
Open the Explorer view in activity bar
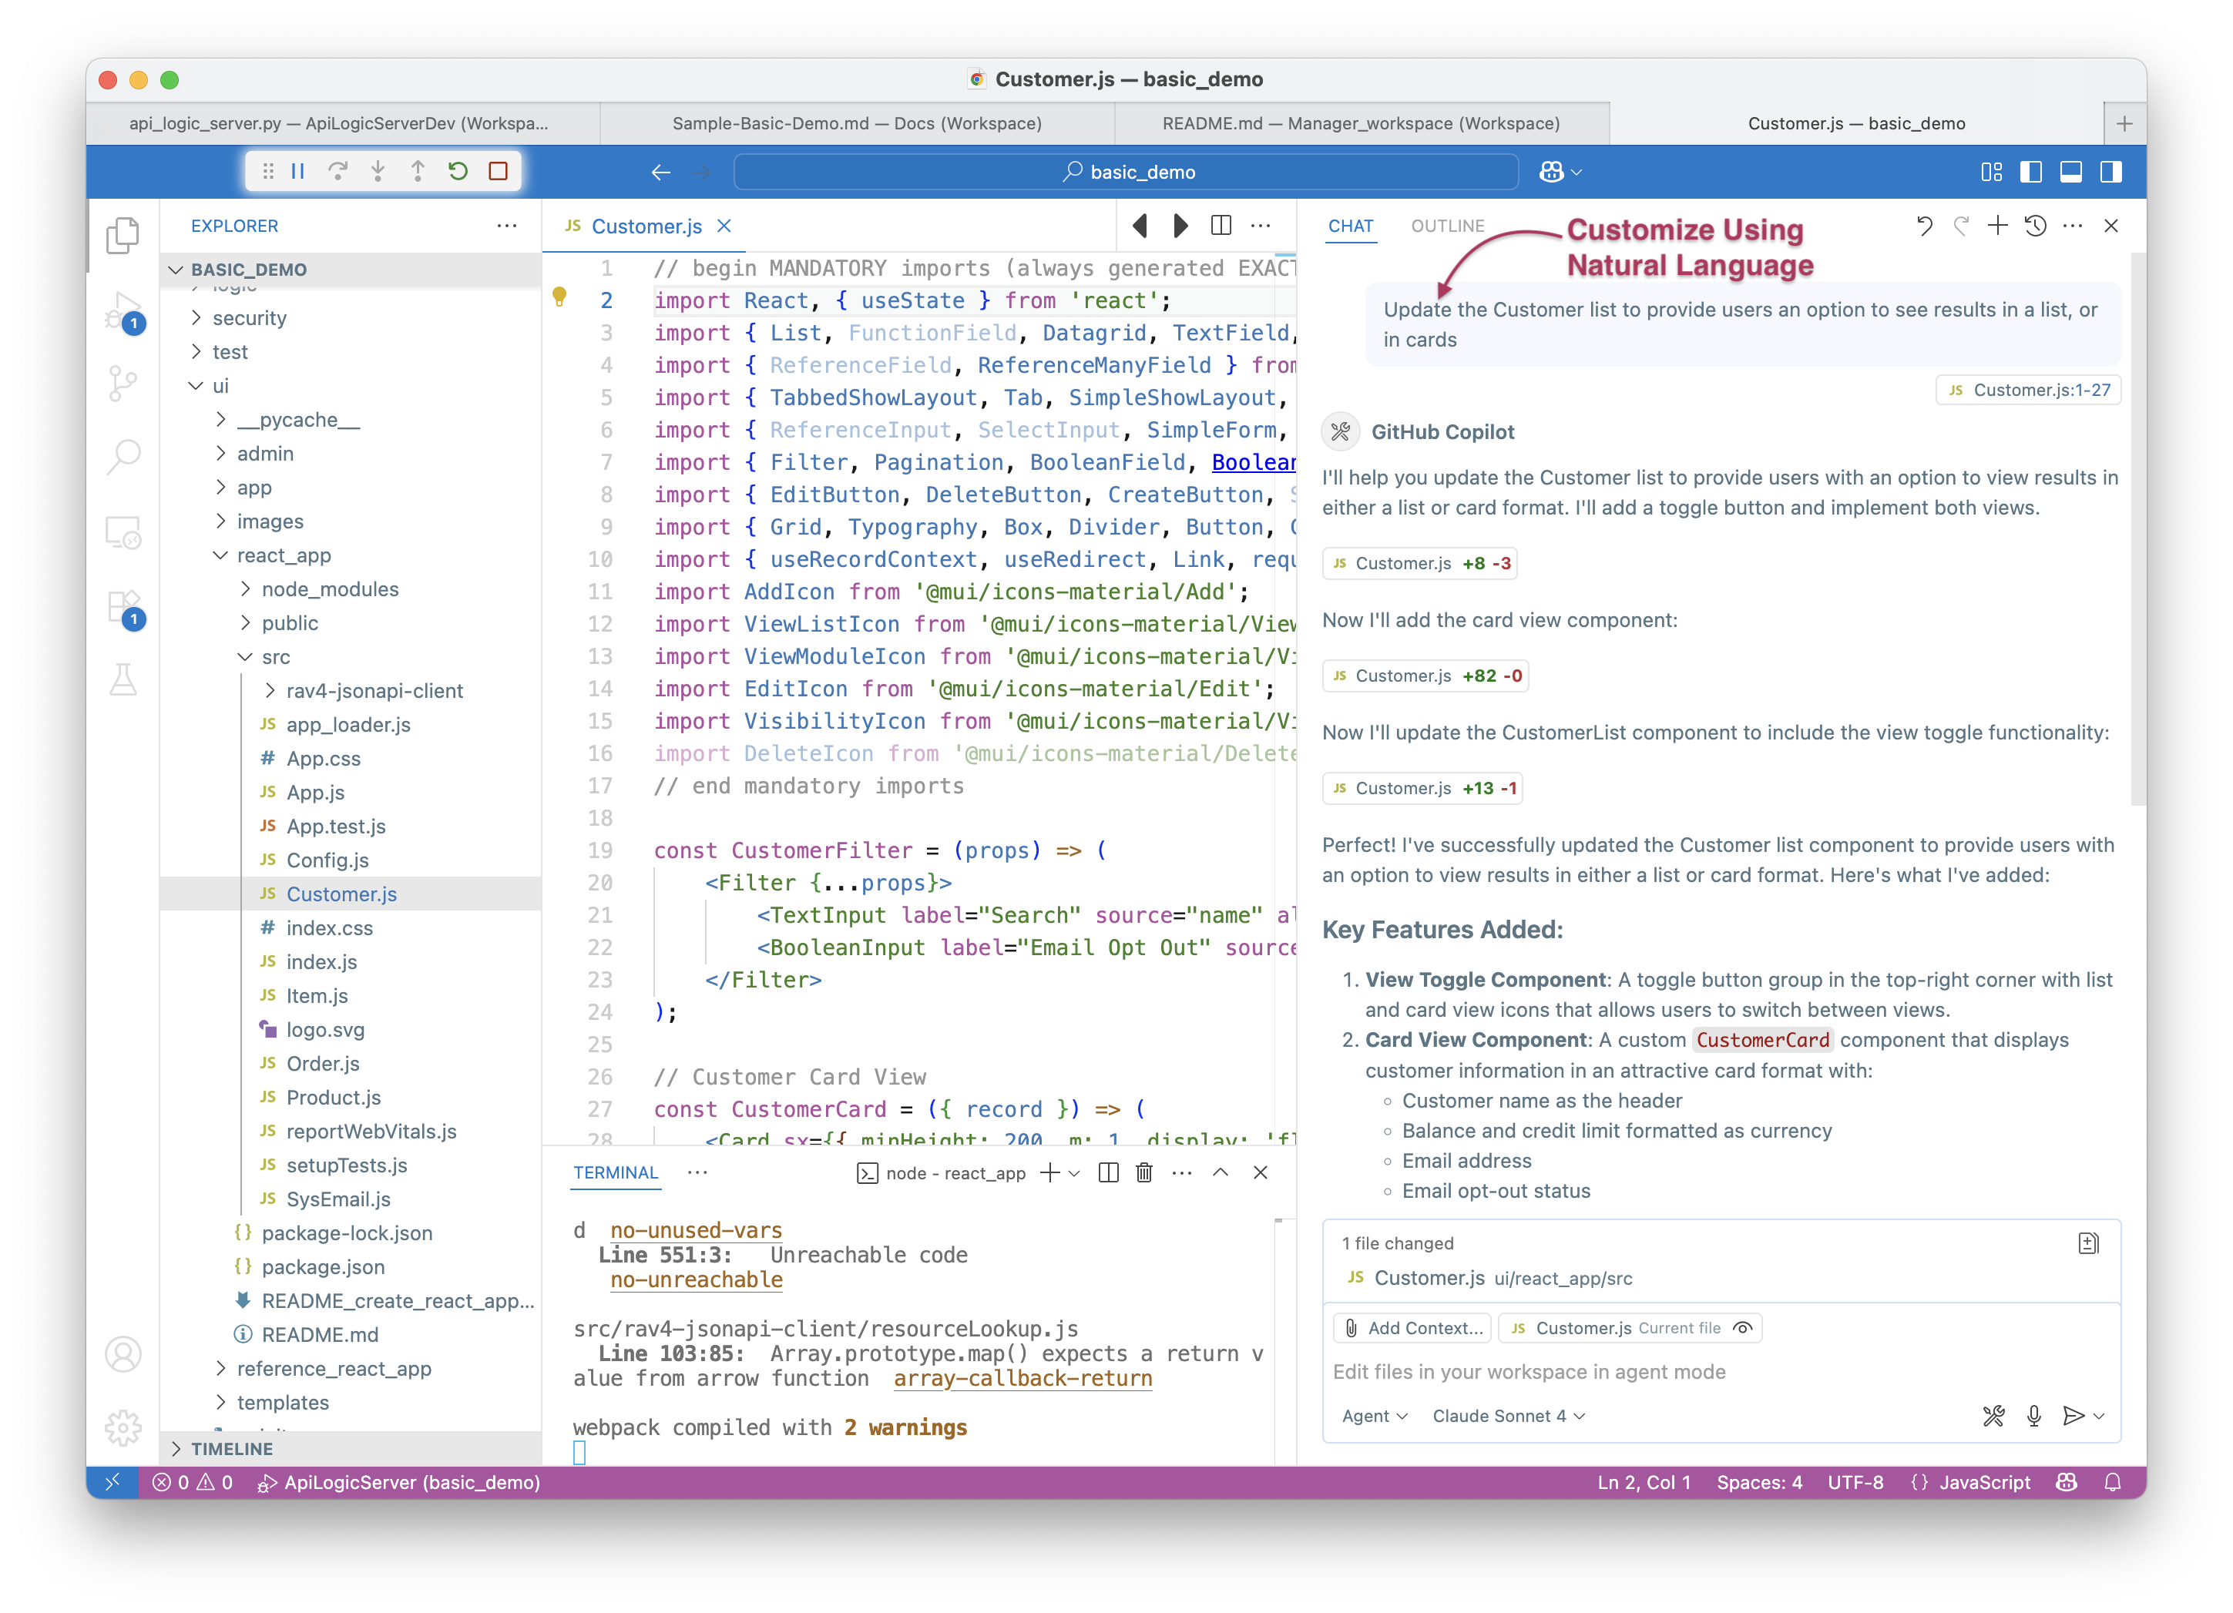click(x=123, y=235)
